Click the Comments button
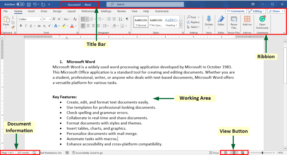Viewport: 287px width, 155px height. tap(236, 11)
